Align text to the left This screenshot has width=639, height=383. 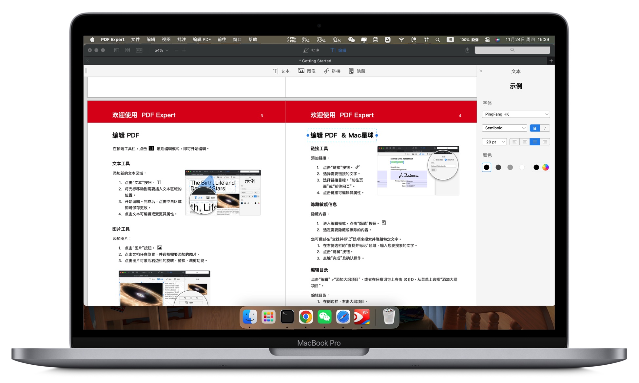click(x=514, y=142)
